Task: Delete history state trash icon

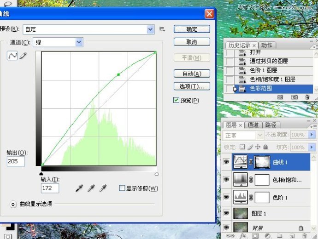Action: coord(307,97)
